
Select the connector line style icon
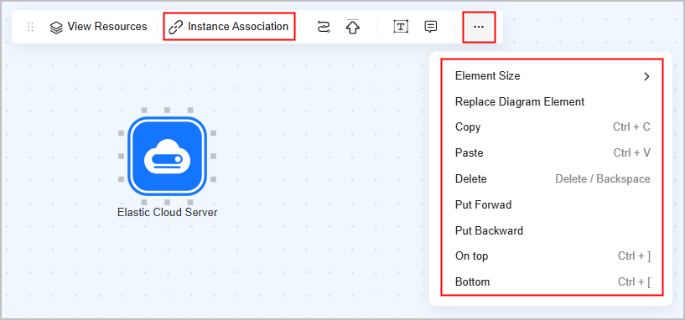coord(323,27)
